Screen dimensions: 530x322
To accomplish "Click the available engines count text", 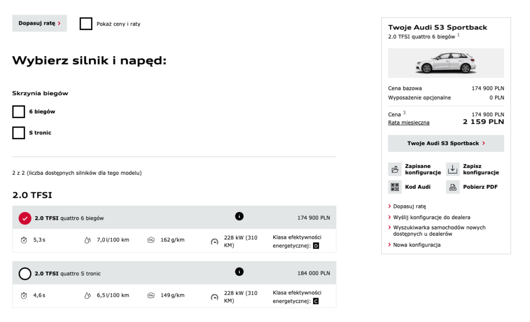I will [x=77, y=173].
